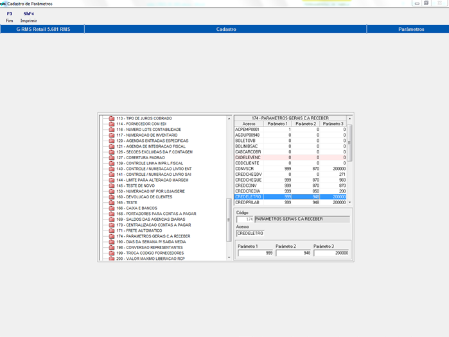This screenshot has width=449, height=337.
Task: Select tree item 200 - VALOR MAXIMO LIBERACAO RCP
Action: [150, 259]
